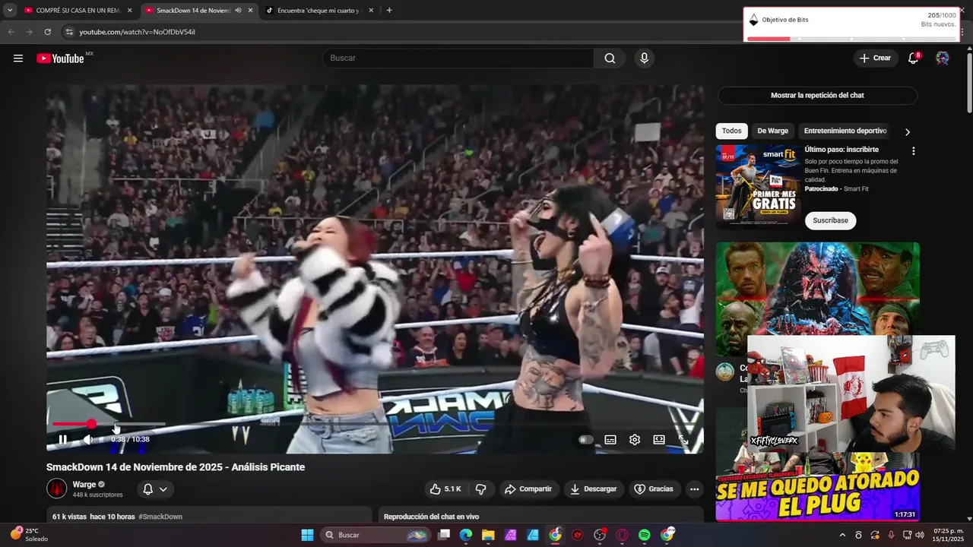This screenshot has height=547, width=973.
Task: Toggle autoplay switch in the player
Action: click(585, 440)
